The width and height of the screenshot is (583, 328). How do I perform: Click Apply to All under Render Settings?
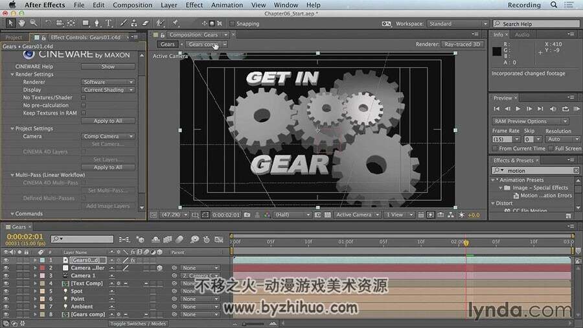pos(108,121)
